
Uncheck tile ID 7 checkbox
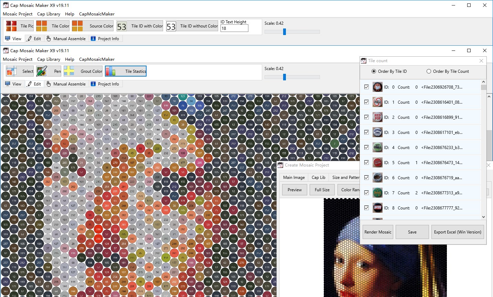pos(366,193)
